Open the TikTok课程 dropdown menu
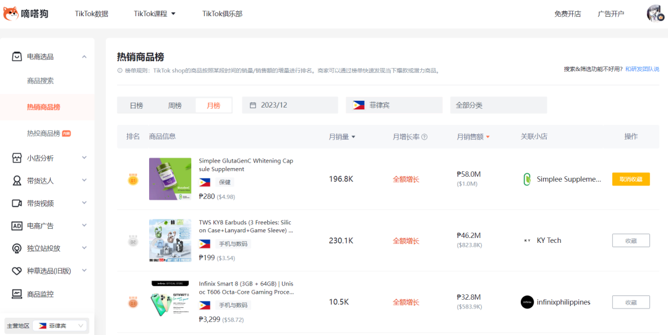 (x=155, y=14)
